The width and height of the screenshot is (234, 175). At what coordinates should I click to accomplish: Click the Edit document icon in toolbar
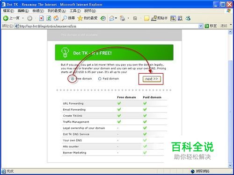pos(135,18)
